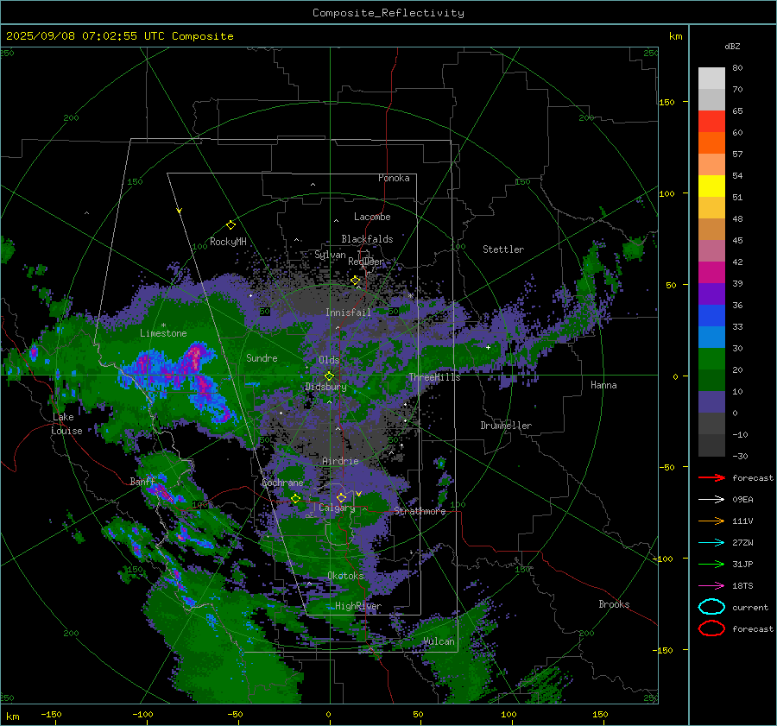Click the Stettler city label
This screenshot has height=726, width=777.
pyautogui.click(x=503, y=249)
